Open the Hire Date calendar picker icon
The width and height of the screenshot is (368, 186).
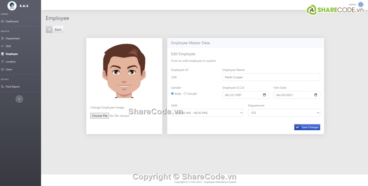click(316, 95)
